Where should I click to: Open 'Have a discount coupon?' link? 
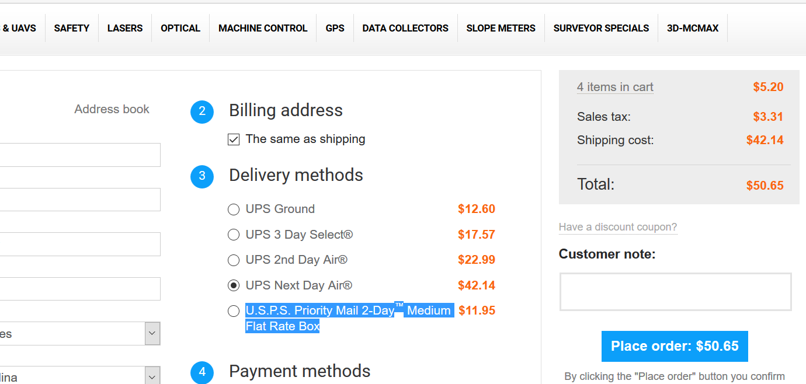618,227
